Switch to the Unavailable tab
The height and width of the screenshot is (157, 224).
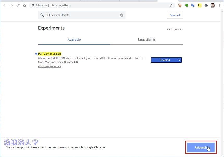click(146, 40)
